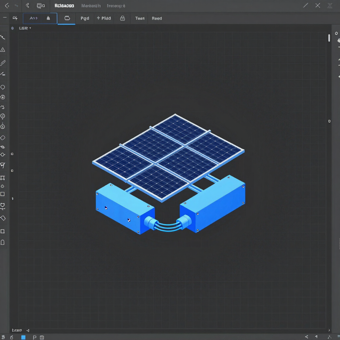Open the Rcleaoso tab

64,6
